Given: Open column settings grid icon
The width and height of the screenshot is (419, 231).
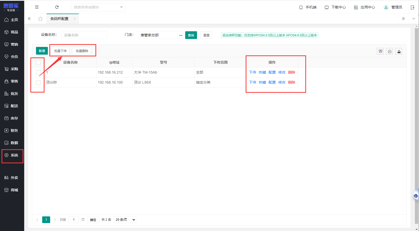Looking at the screenshot, I should pos(380,51).
